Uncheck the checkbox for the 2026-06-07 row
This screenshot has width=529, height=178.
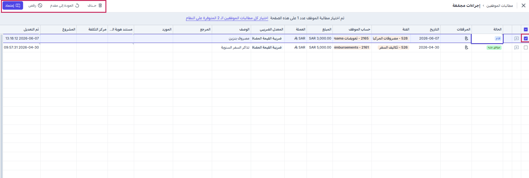pyautogui.click(x=526, y=39)
